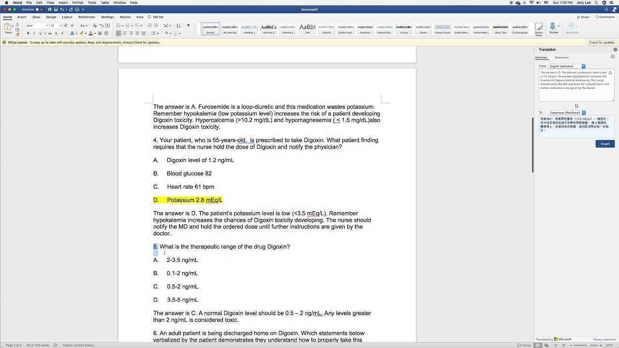
Task: Click the search magnifier in title bar
Action: pyautogui.click(x=607, y=9)
